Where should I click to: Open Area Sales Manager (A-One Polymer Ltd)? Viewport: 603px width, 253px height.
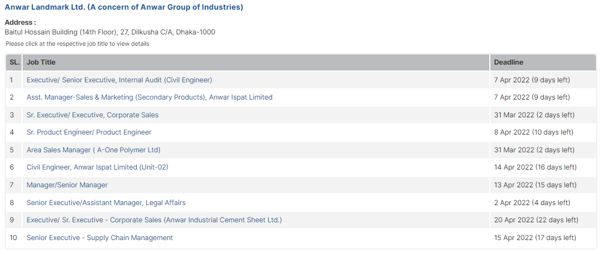[x=93, y=150]
